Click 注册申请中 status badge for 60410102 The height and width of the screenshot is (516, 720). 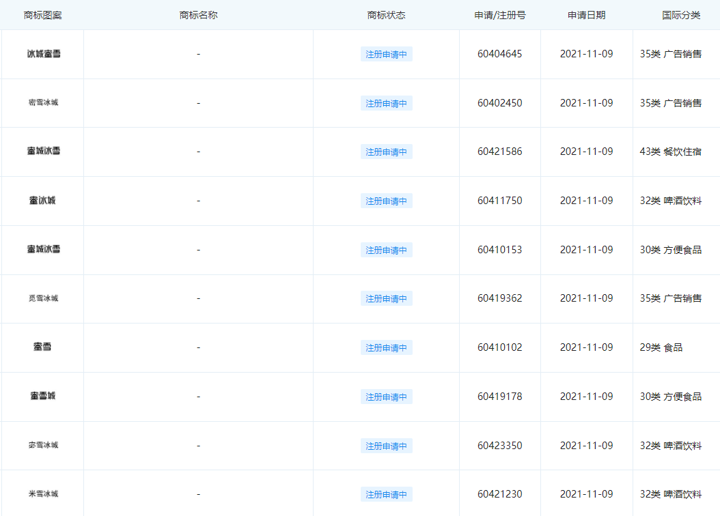pos(386,347)
